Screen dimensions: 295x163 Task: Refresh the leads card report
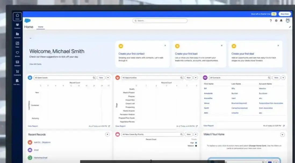pyautogui.click(x=109, y=126)
